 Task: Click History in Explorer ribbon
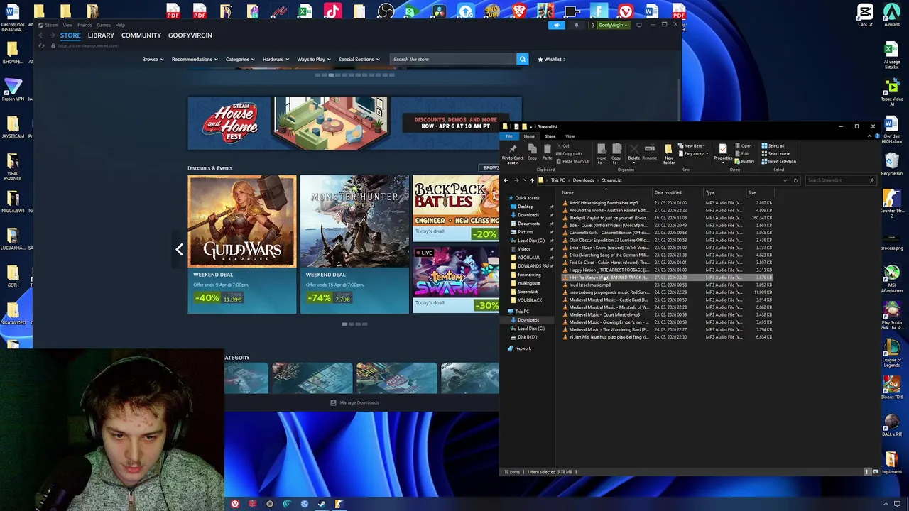(744, 161)
